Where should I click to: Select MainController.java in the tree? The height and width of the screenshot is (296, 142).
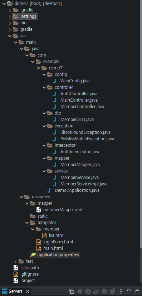pos(79,100)
